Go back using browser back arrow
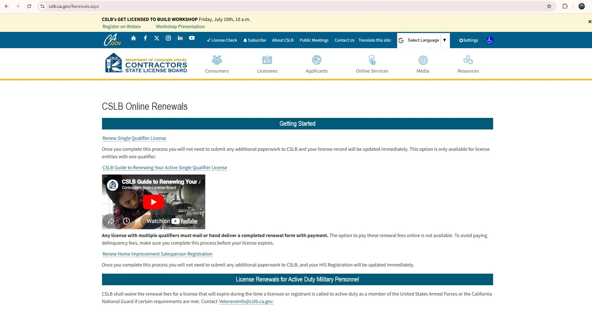Screen dimensions: 592x309 point(7,6)
